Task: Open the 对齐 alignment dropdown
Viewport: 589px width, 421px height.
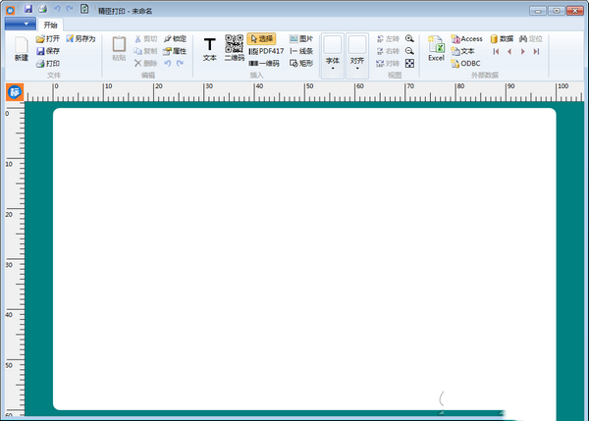Action: (357, 56)
